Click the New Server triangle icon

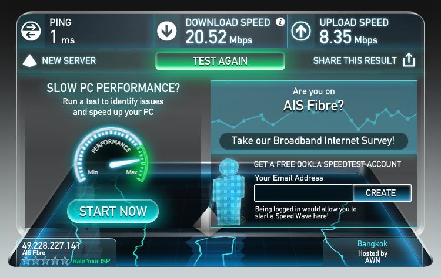(29, 61)
